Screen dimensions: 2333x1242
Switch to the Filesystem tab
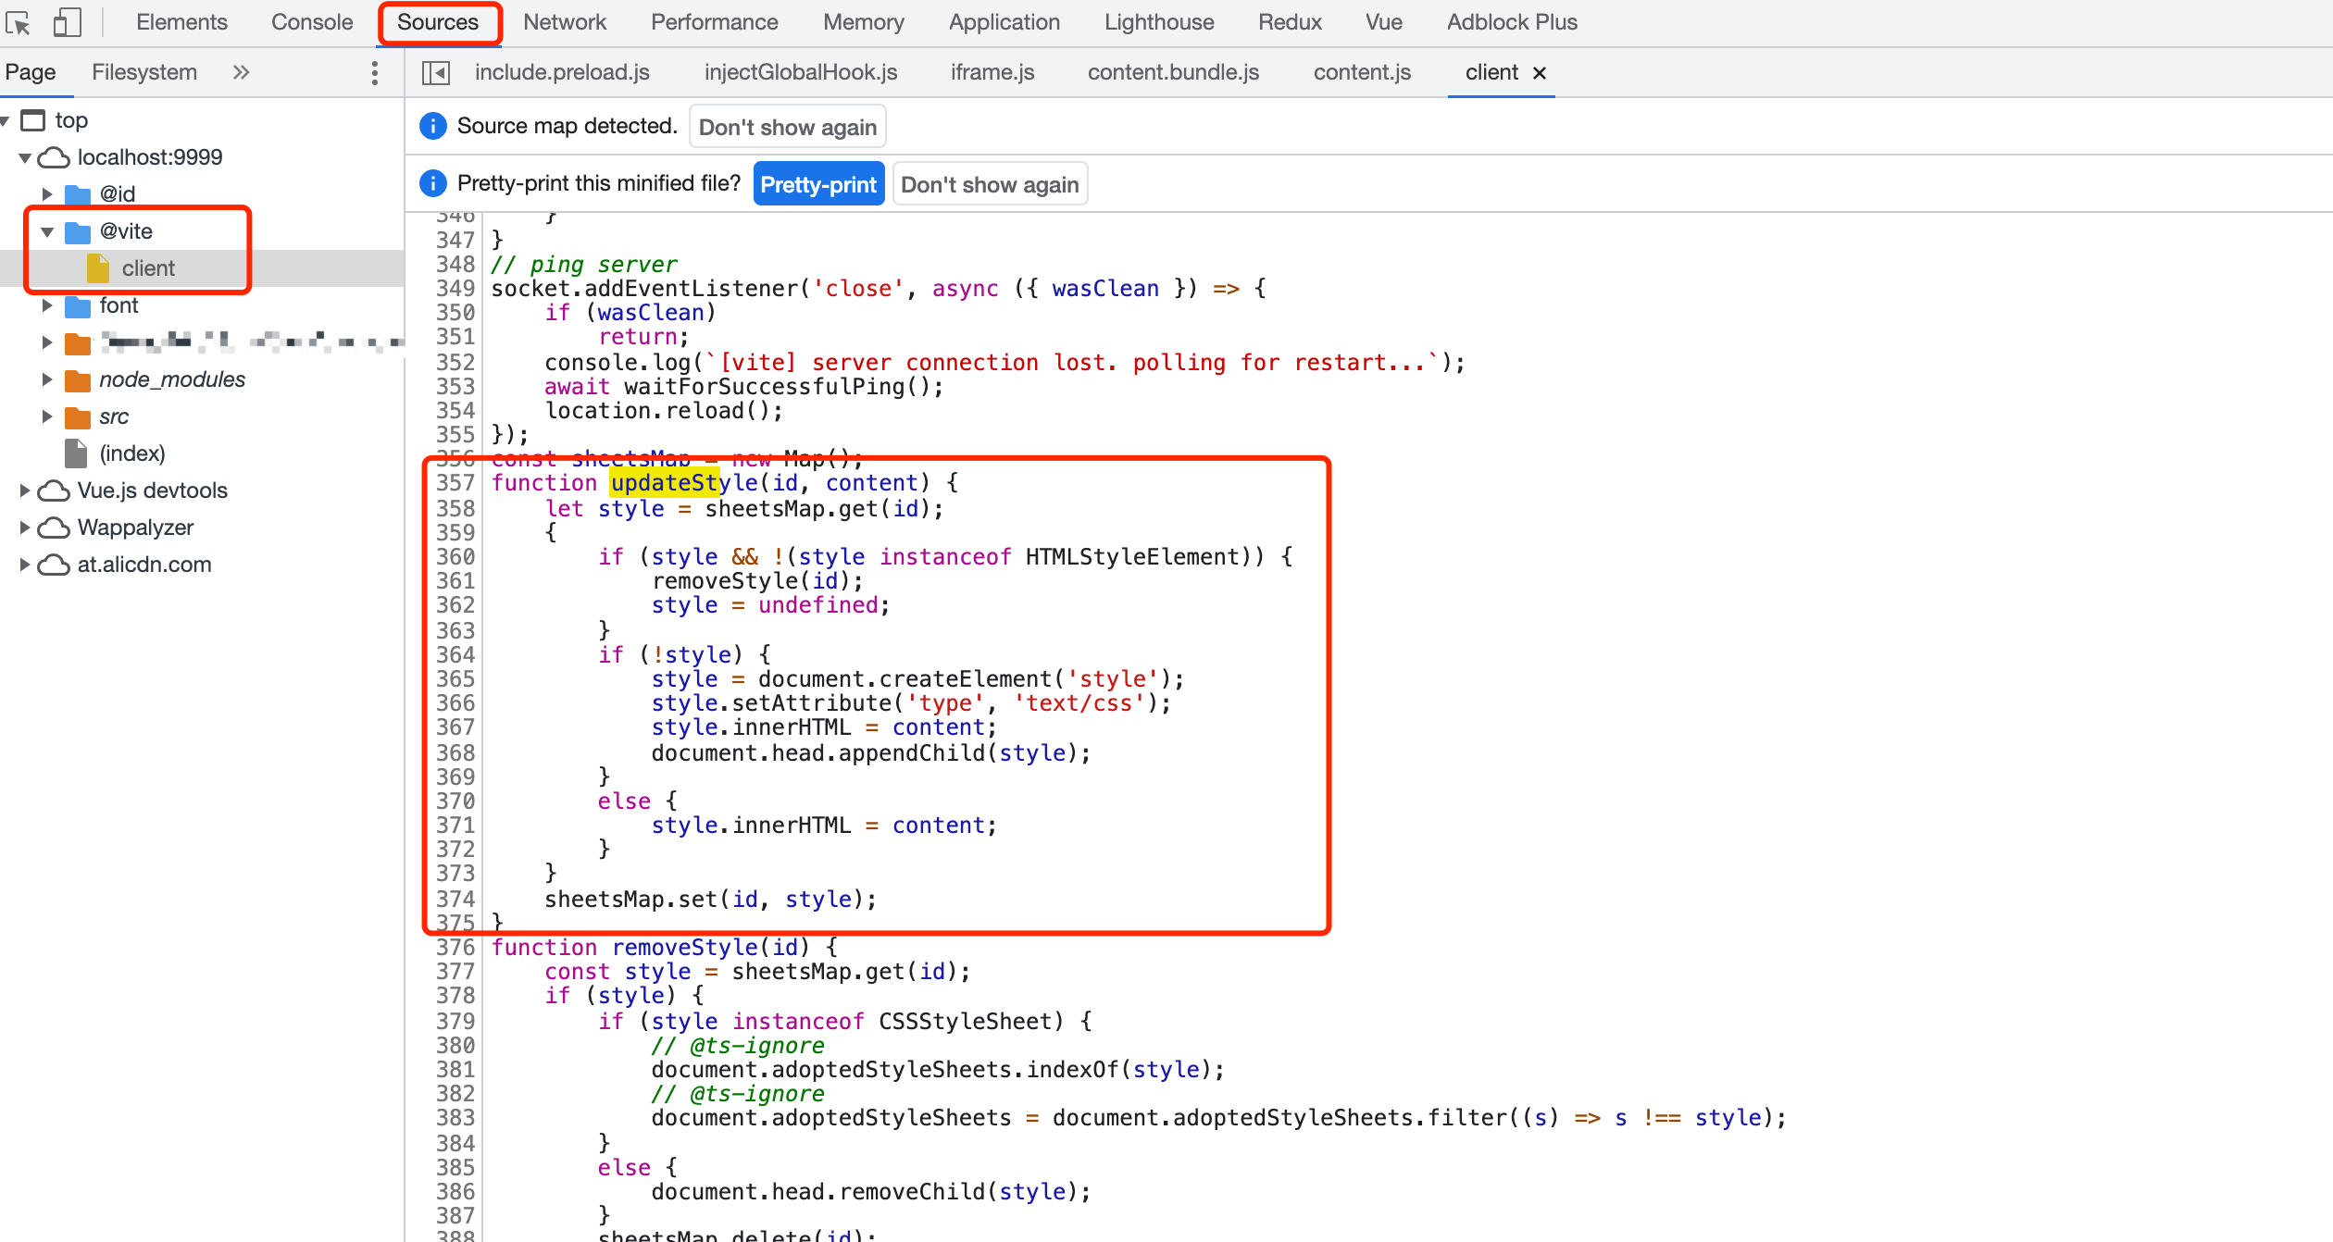click(x=143, y=71)
